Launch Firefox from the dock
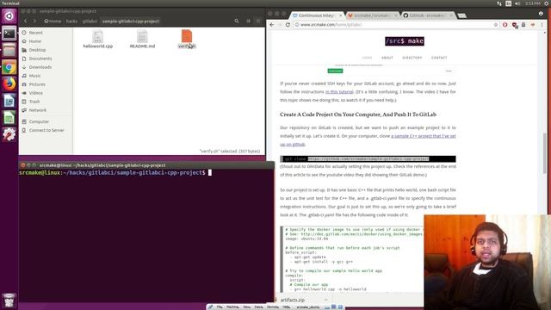 pyautogui.click(x=9, y=84)
